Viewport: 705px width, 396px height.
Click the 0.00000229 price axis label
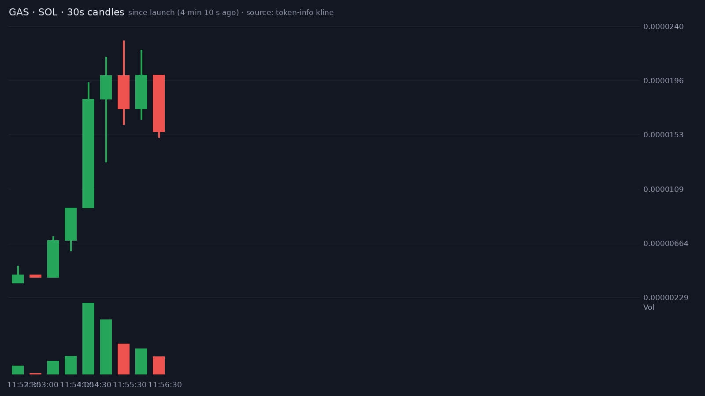click(x=666, y=297)
